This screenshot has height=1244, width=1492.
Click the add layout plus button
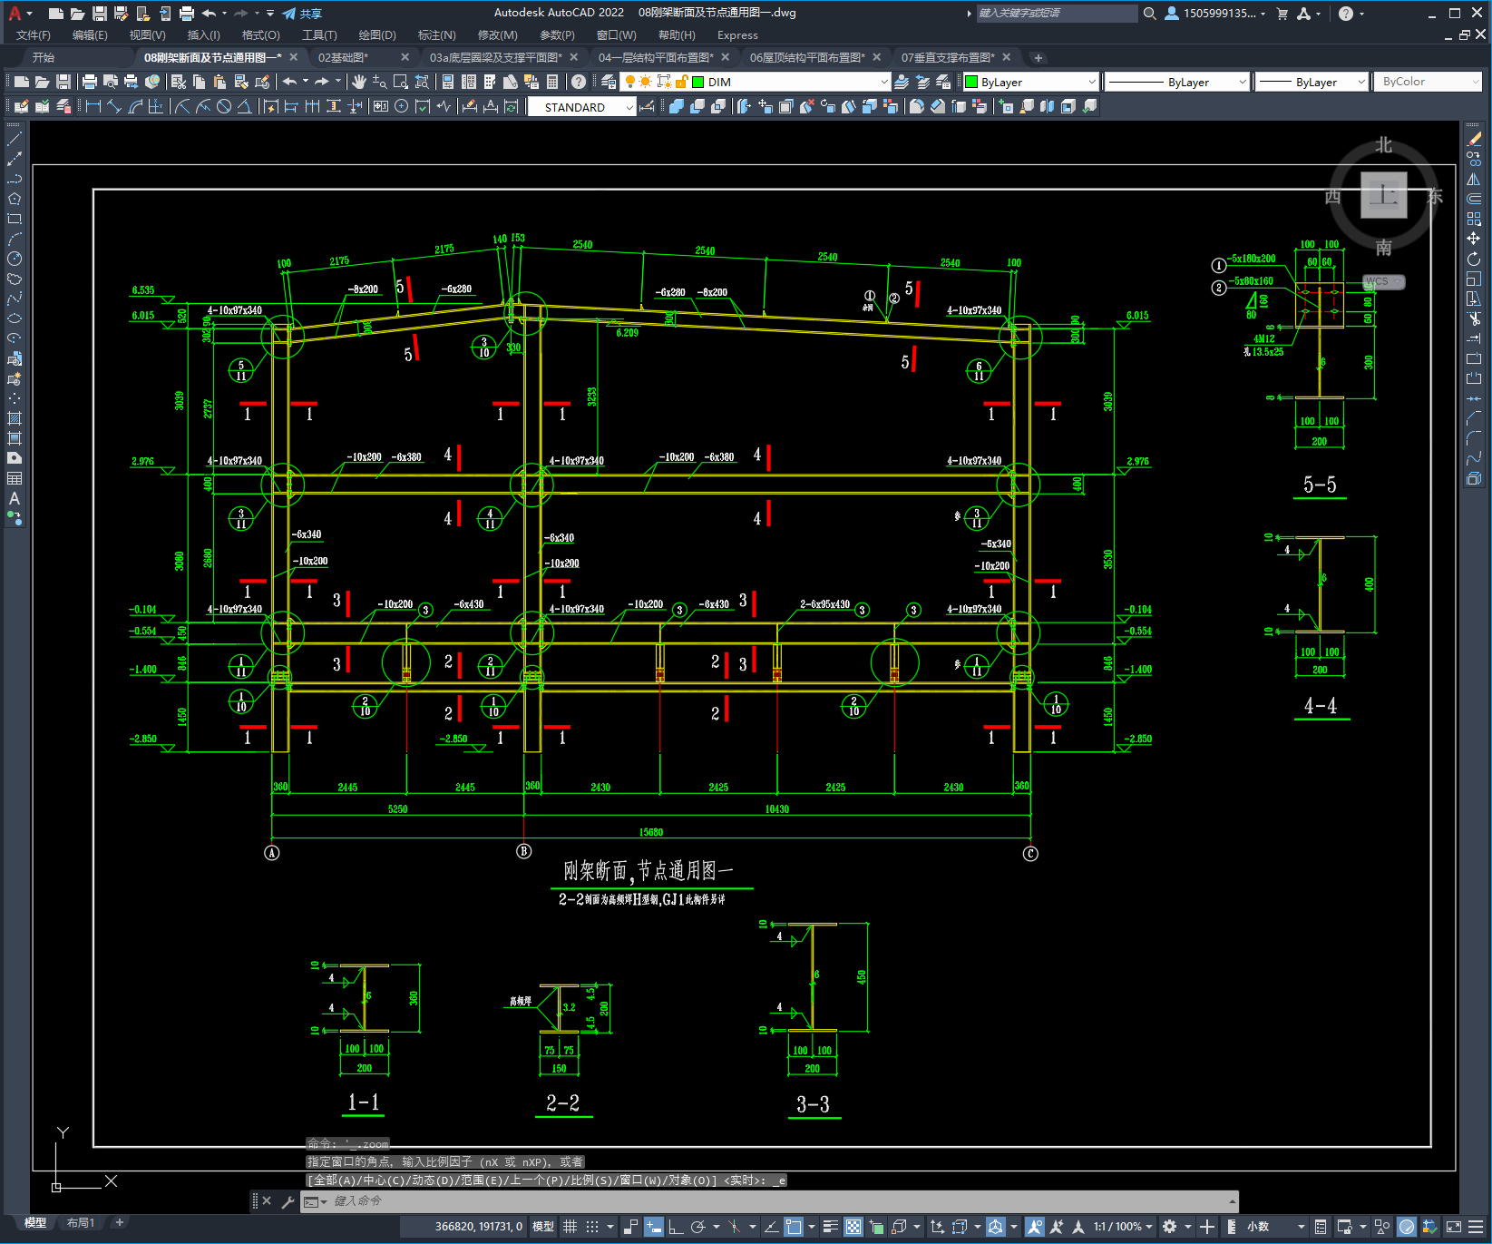click(119, 1223)
